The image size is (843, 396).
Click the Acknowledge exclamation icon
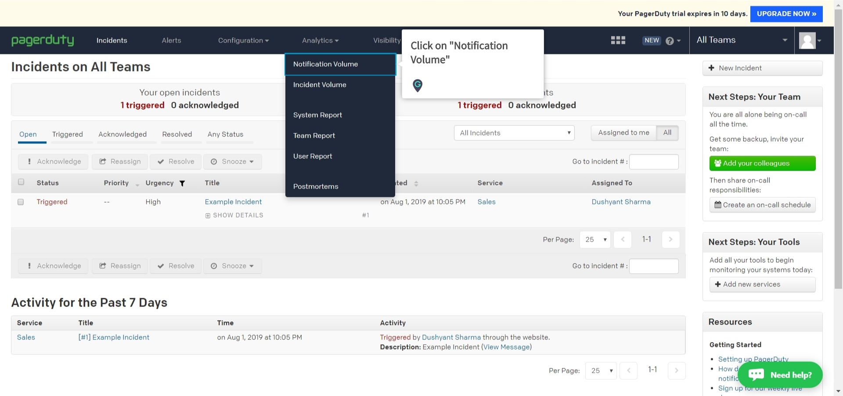point(29,161)
